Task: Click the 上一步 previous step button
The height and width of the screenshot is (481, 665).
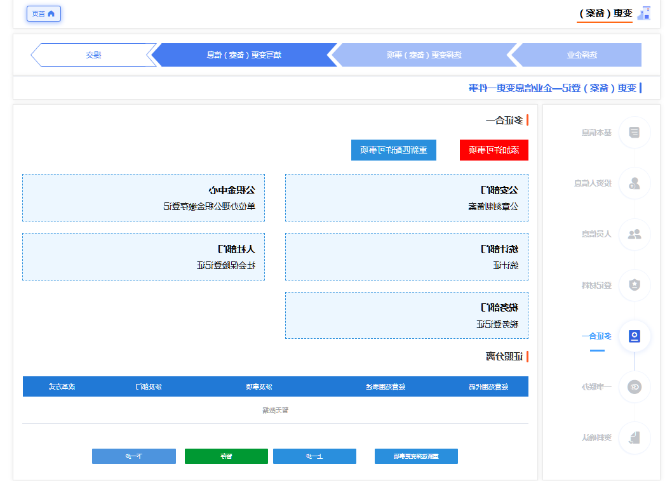Action: click(x=314, y=456)
